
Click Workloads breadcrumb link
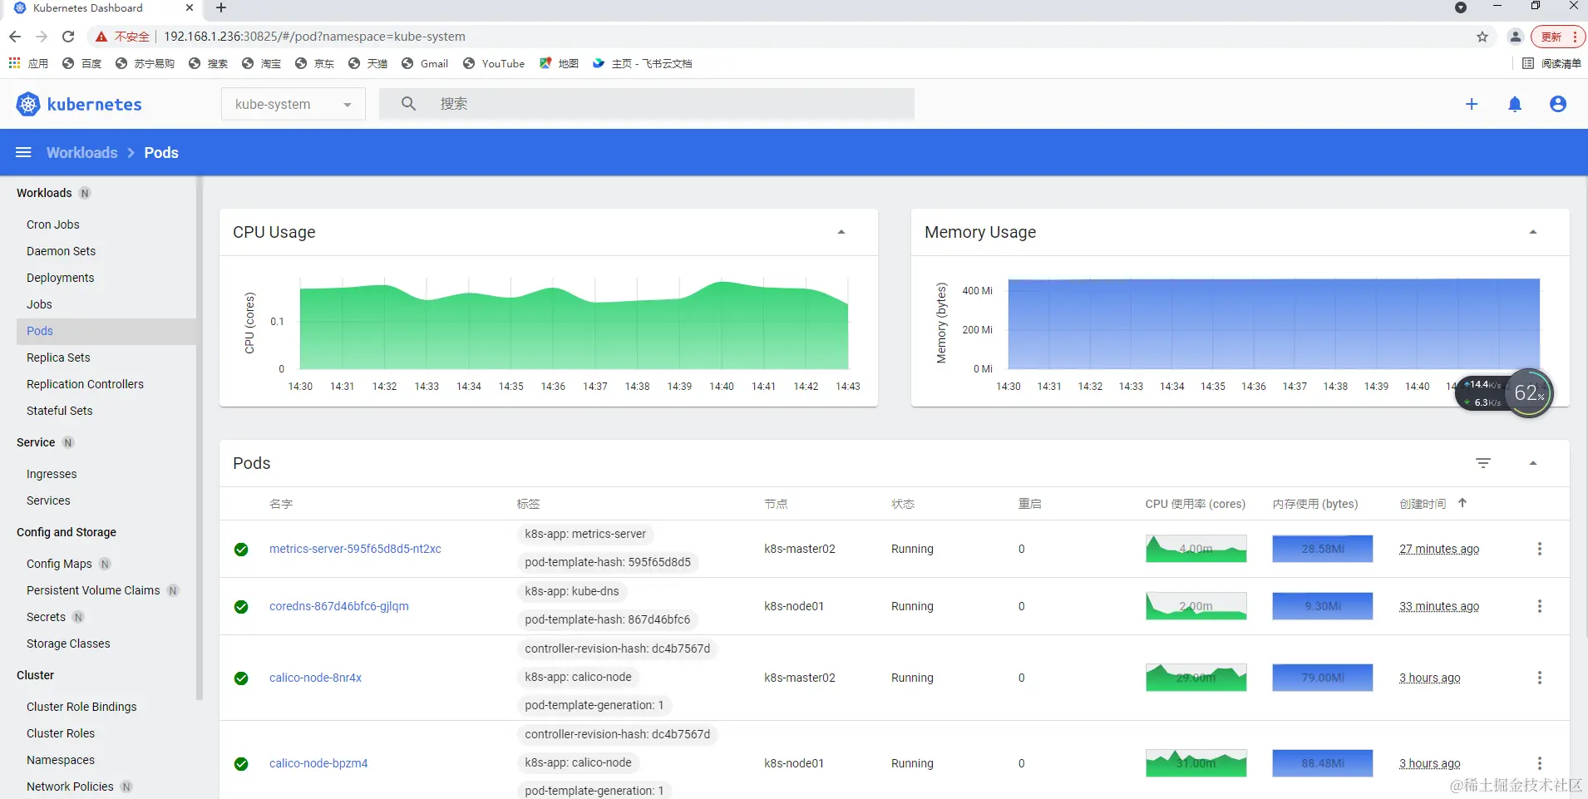tap(81, 153)
